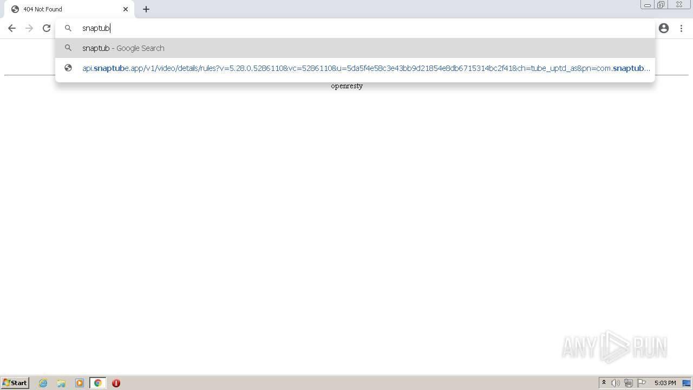Viewport: 693px width, 390px height.
Task: Open the Action Center flag icon
Action: click(642, 383)
